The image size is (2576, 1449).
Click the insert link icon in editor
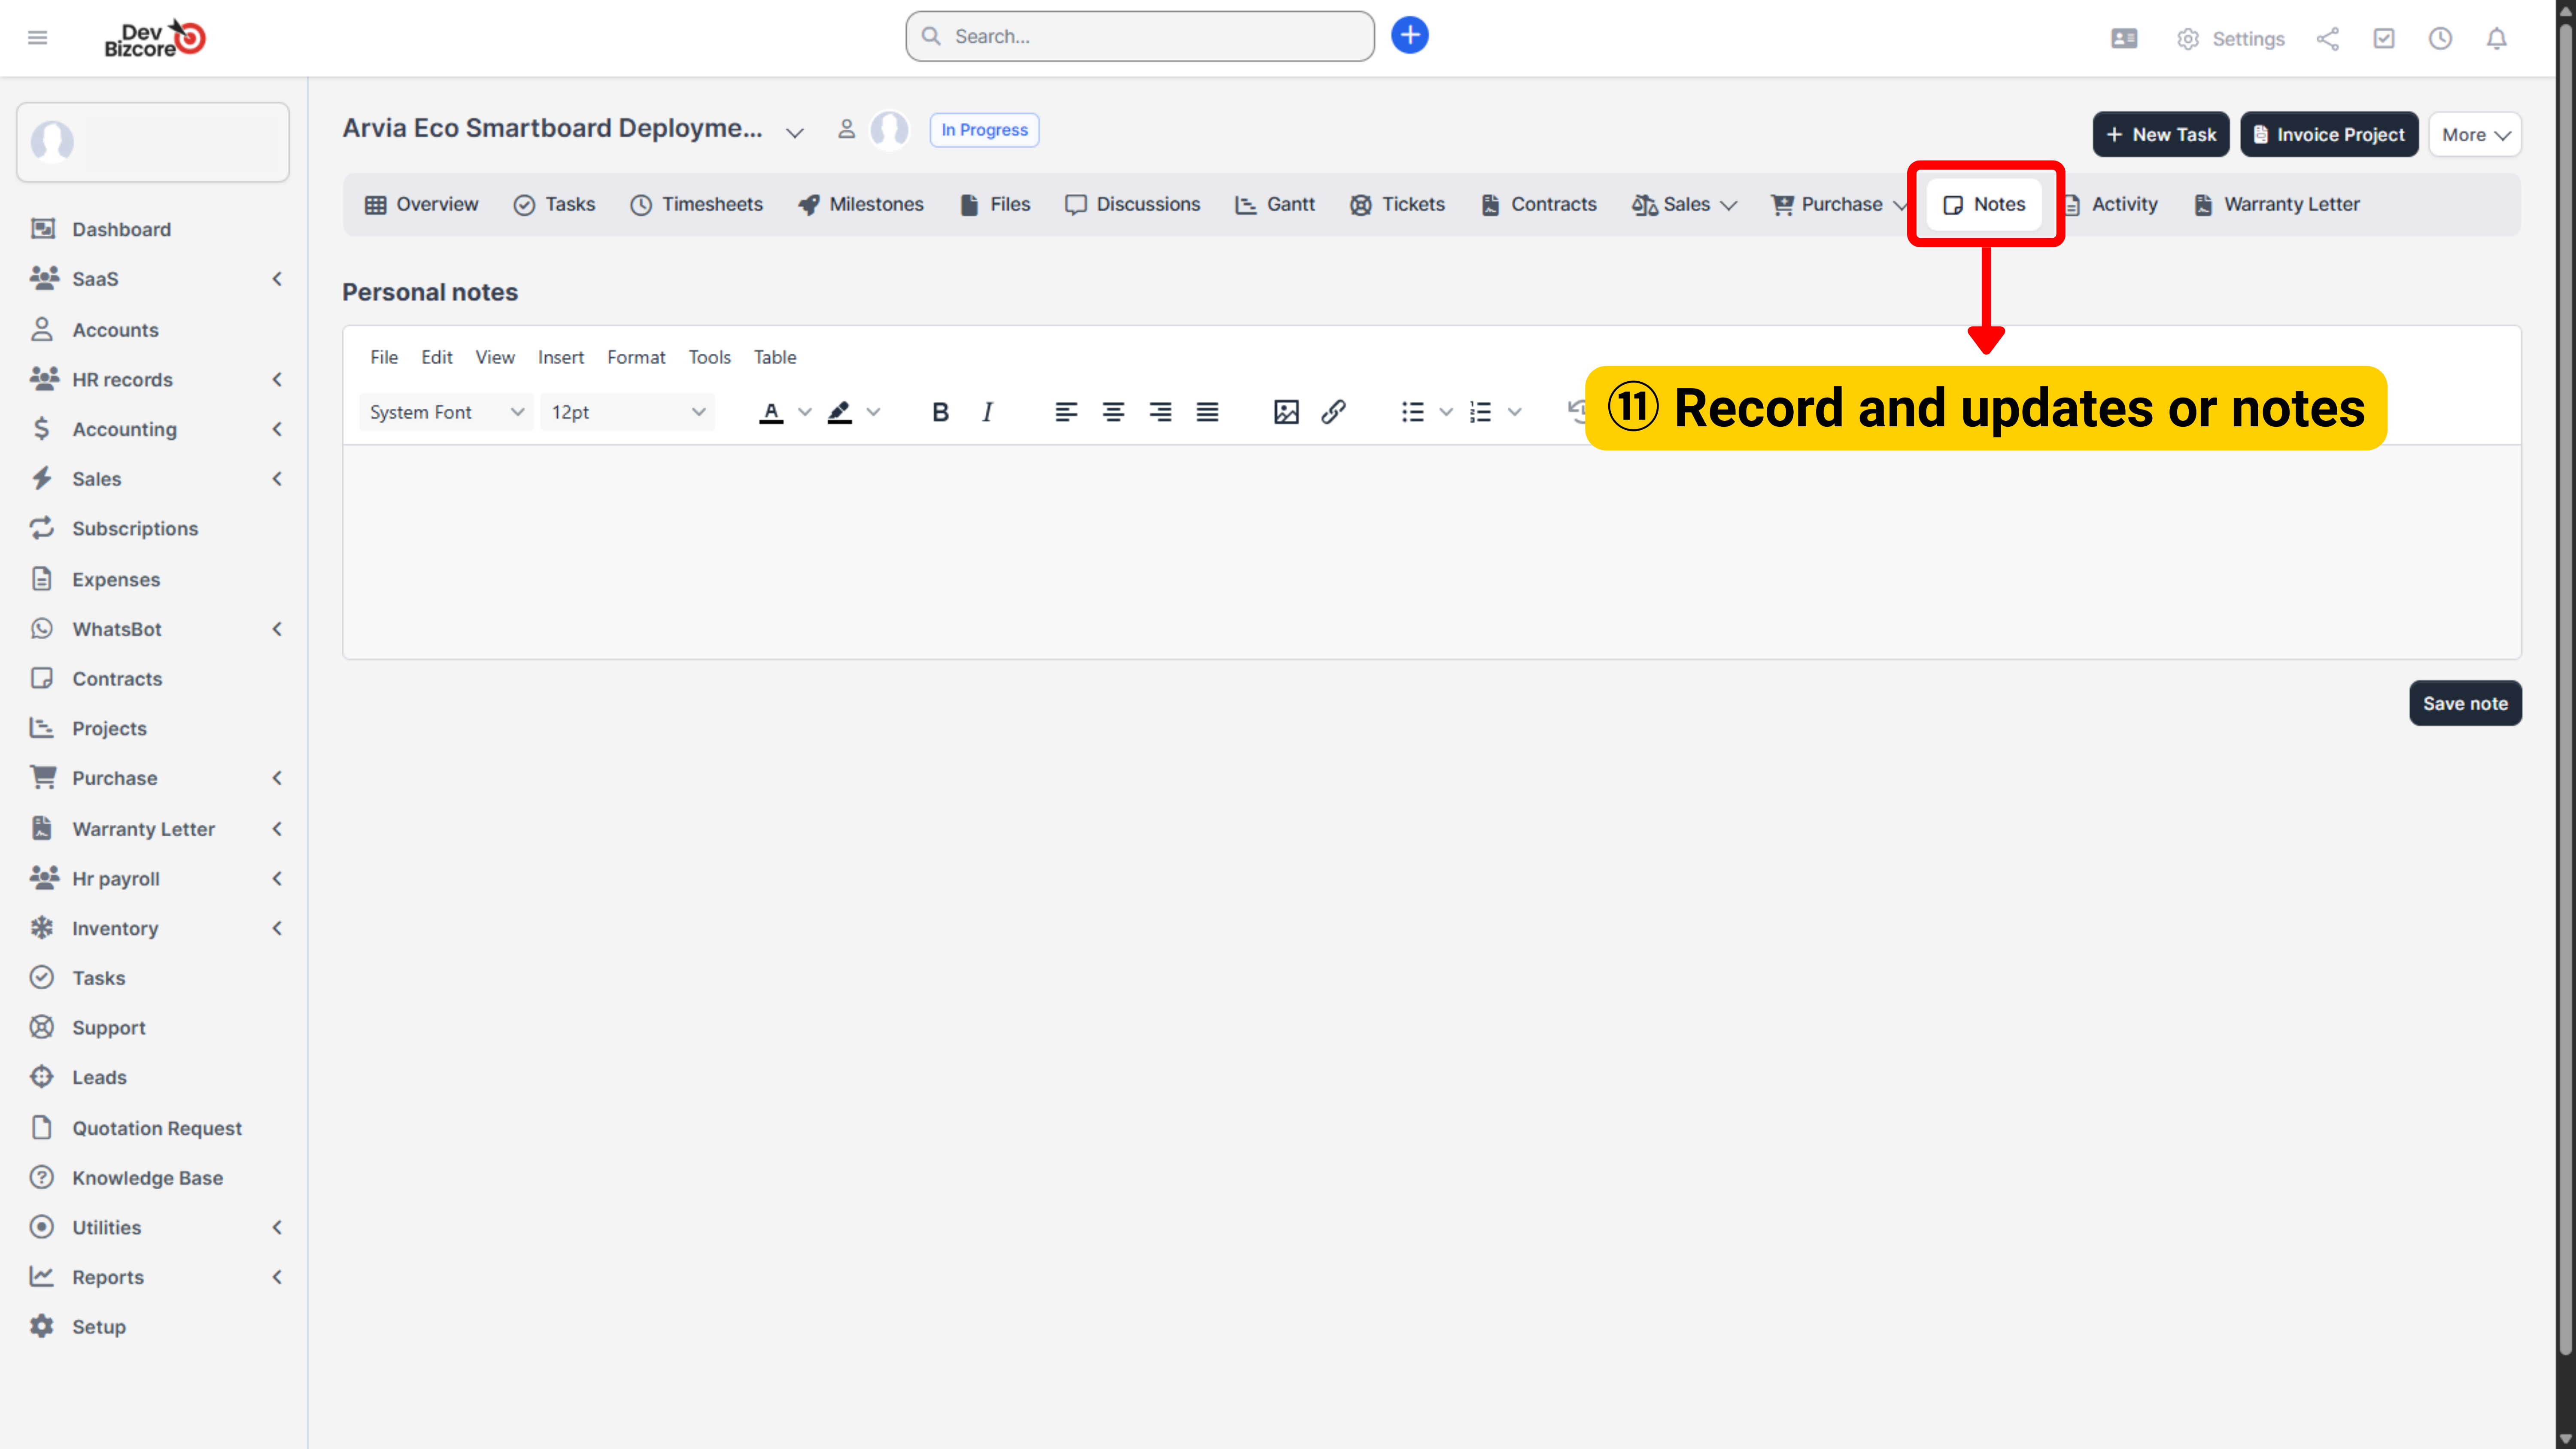click(1333, 412)
